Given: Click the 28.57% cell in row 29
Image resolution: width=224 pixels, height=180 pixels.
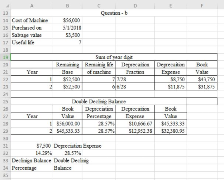Looking at the screenshot, I should (x=99, y=131).
